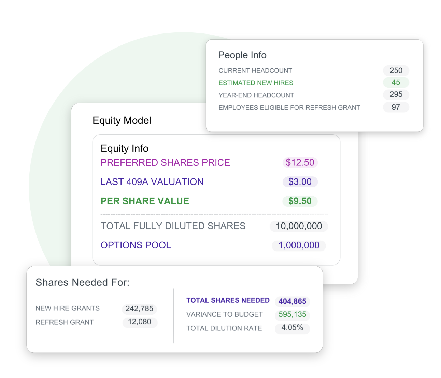The image size is (441, 378).
Task: Click the Options Pool label
Action: click(x=136, y=245)
